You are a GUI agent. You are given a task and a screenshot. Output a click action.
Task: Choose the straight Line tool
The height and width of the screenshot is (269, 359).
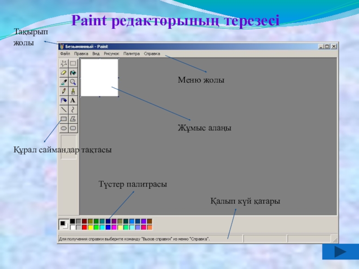click(x=64, y=109)
